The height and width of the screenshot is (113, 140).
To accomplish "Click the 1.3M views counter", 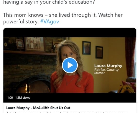I will 23,97.
